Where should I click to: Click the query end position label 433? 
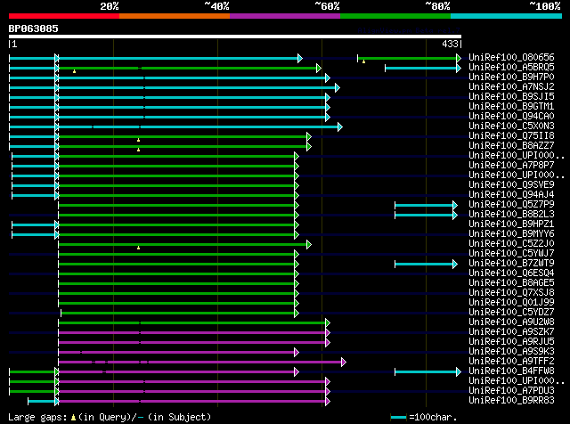(450, 44)
